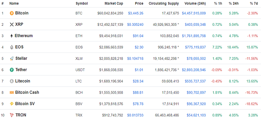Screen dimensions: 261x119
Task: Open Ethereum volume link $1,761,895,758
Action: pyautogui.click(x=194, y=36)
